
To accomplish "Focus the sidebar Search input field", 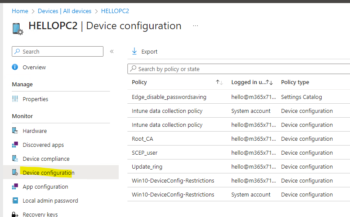I will coord(58,51).
